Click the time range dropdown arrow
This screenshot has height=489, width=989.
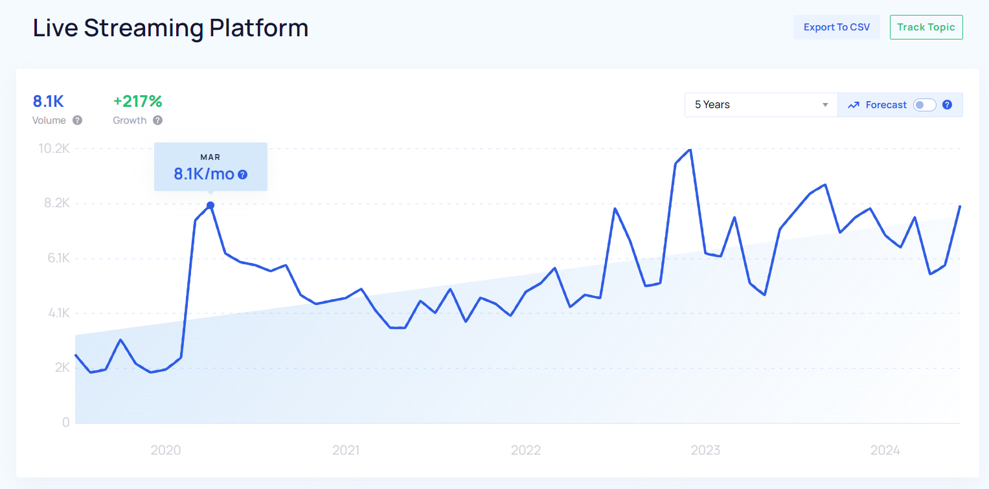[x=825, y=105]
